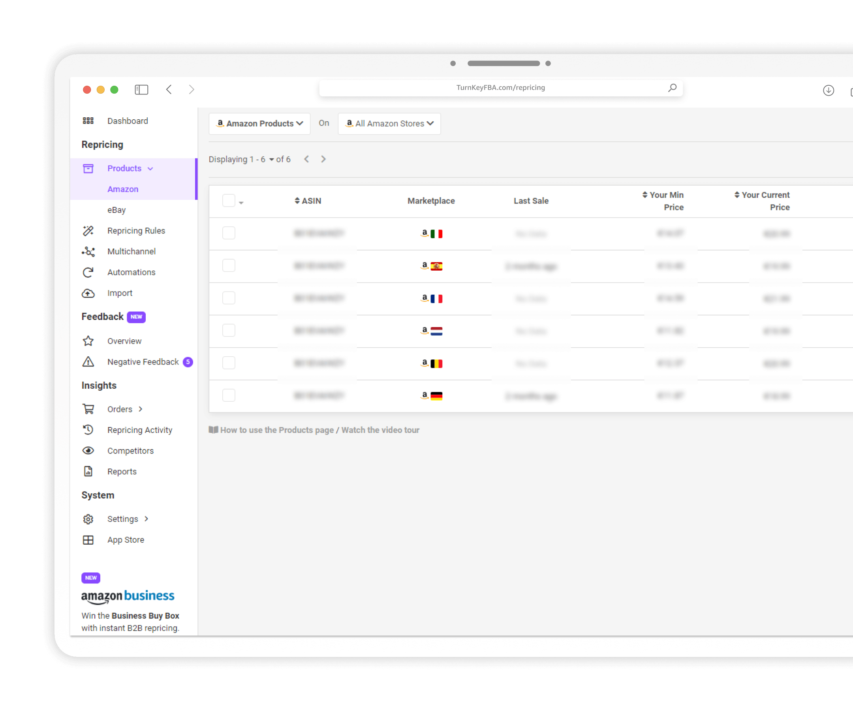
Task: Click the Repricing Activity history icon
Action: click(88, 430)
